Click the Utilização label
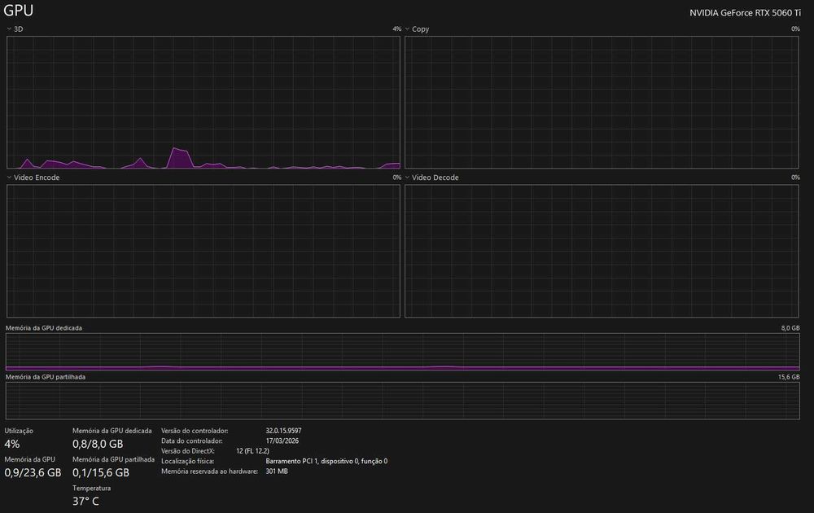 [19, 431]
